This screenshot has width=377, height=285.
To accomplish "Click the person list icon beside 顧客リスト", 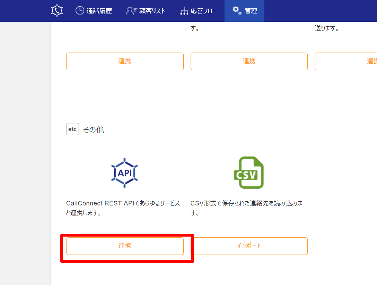I will pyautogui.click(x=131, y=11).
